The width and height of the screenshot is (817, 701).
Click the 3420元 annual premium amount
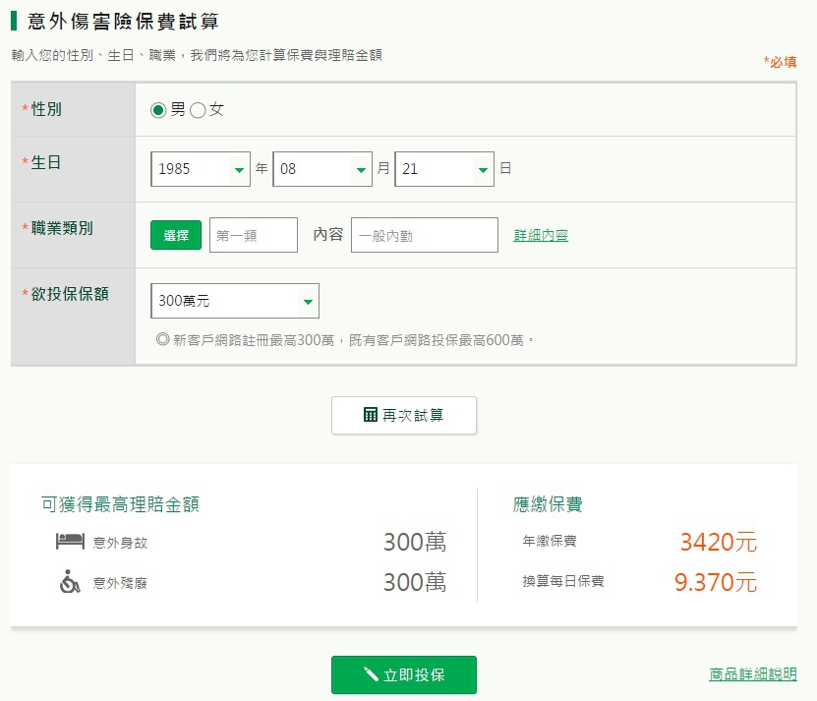point(719,542)
